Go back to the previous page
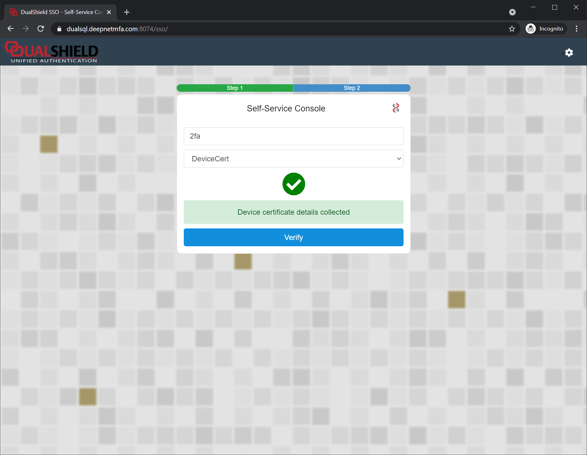Viewport: 587px width, 455px height. pyautogui.click(x=11, y=29)
